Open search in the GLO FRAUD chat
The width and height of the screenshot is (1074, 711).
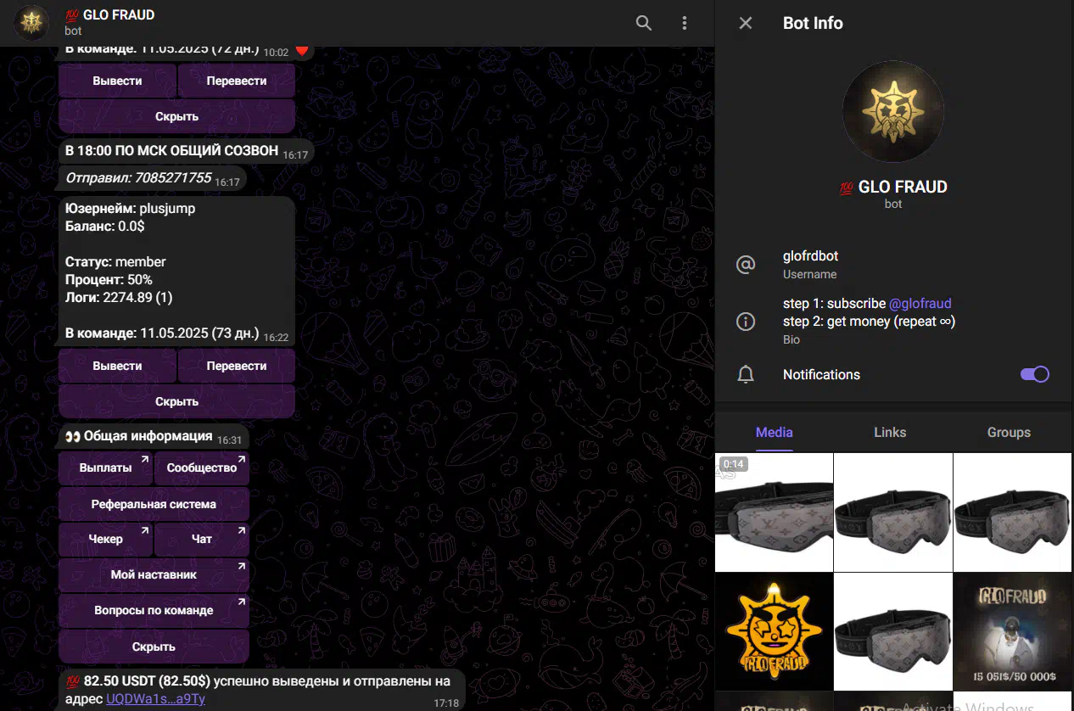(644, 23)
